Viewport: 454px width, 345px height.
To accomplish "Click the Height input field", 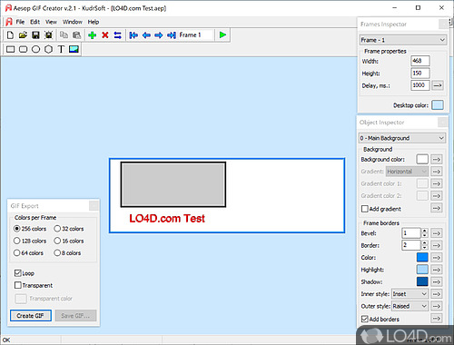I will pos(420,73).
